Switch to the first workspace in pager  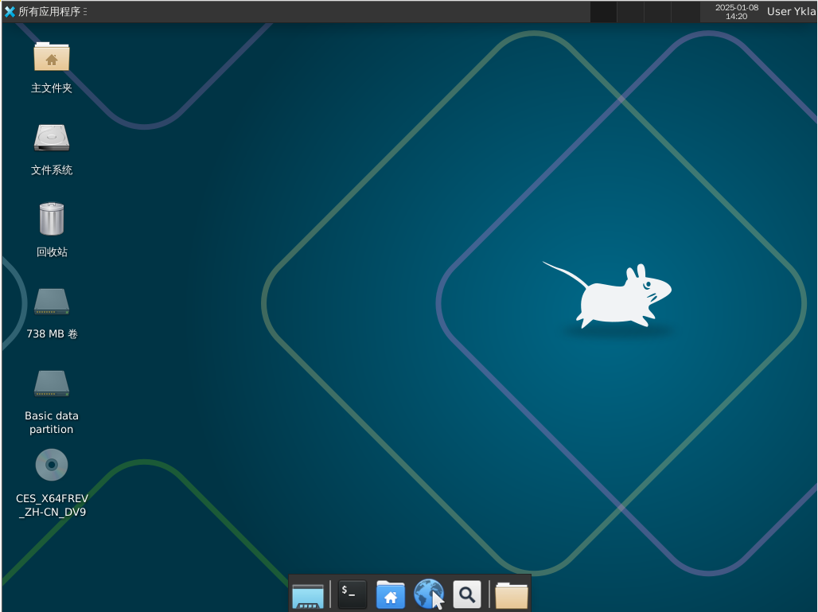[604, 11]
